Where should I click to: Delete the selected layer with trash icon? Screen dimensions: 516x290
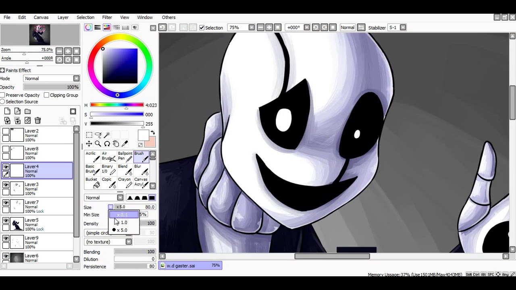(x=37, y=120)
